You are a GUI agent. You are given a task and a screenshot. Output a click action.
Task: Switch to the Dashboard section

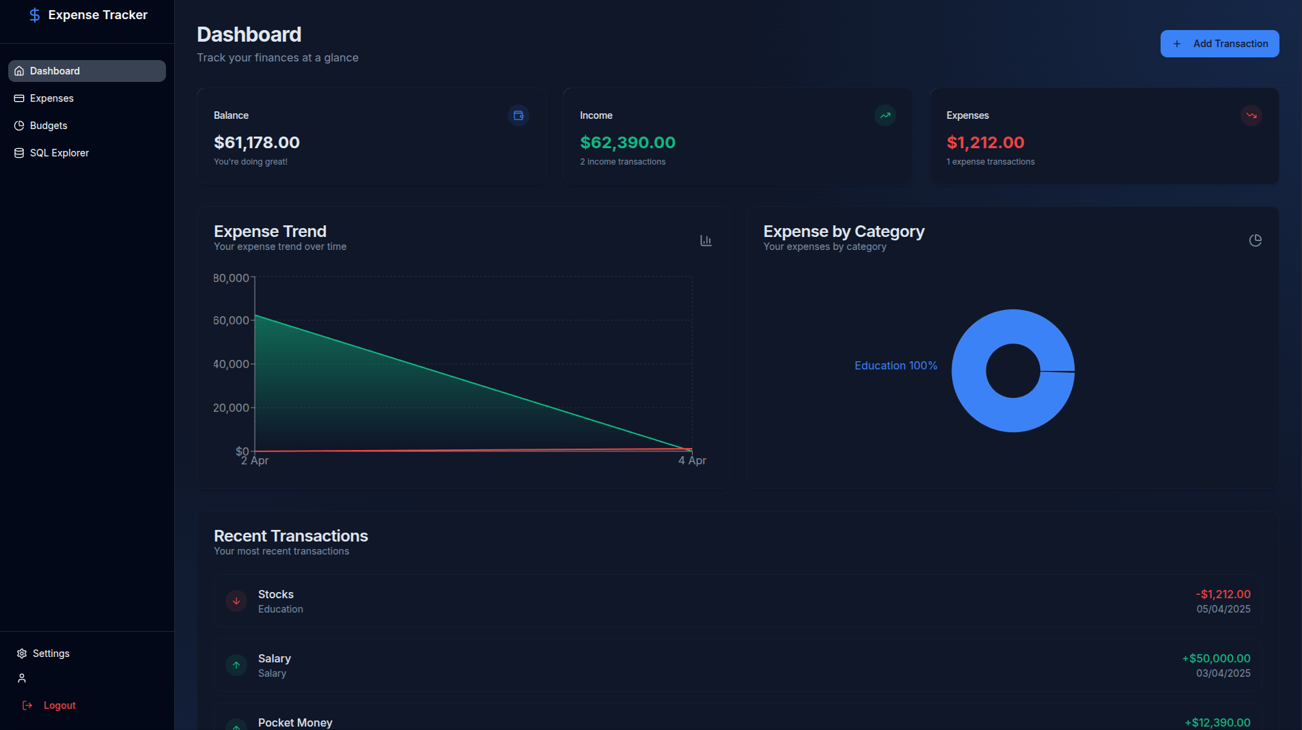tap(55, 70)
